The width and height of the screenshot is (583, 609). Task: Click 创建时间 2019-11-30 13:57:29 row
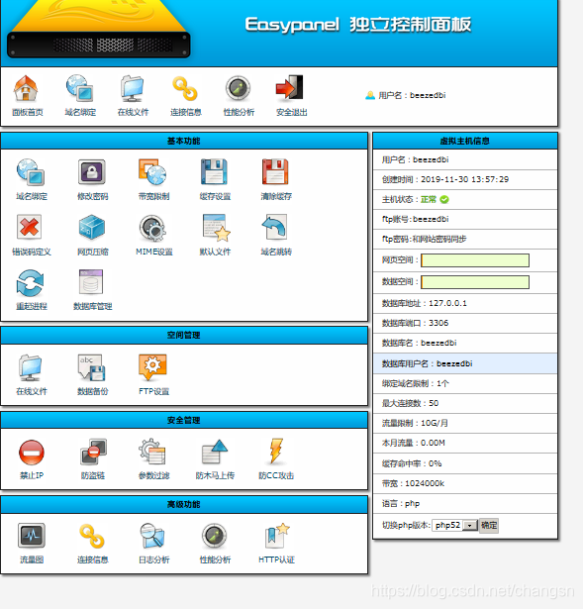point(465,179)
